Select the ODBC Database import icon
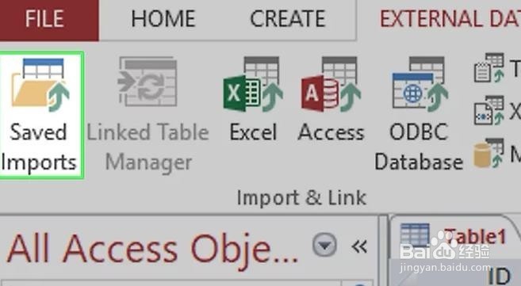 420,85
